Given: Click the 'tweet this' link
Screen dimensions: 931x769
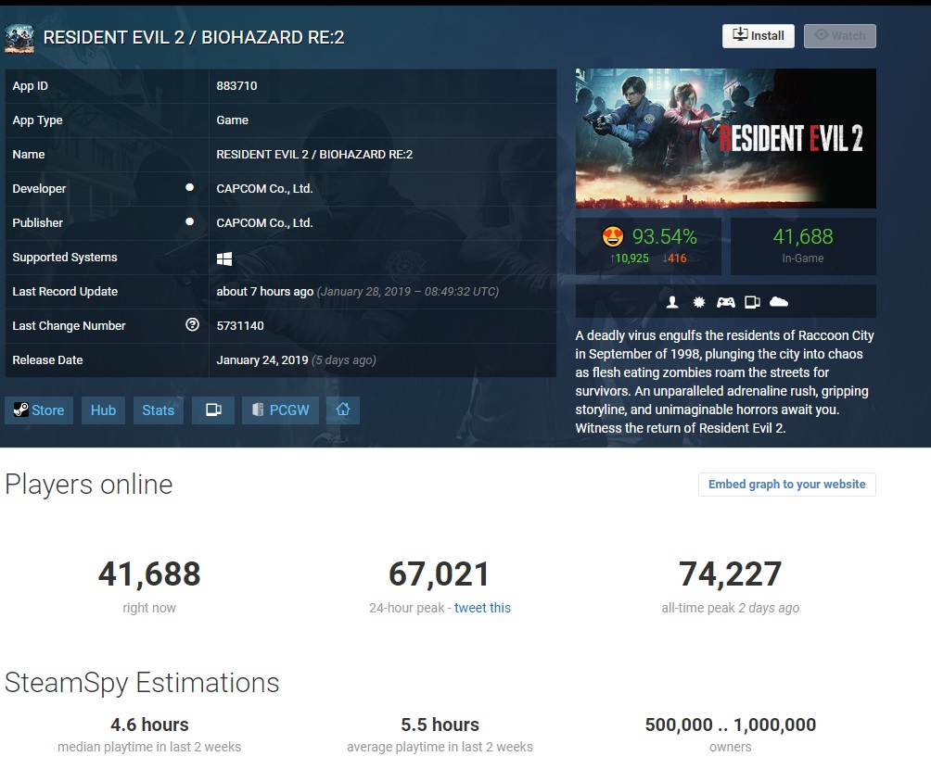Looking at the screenshot, I should coord(482,608).
